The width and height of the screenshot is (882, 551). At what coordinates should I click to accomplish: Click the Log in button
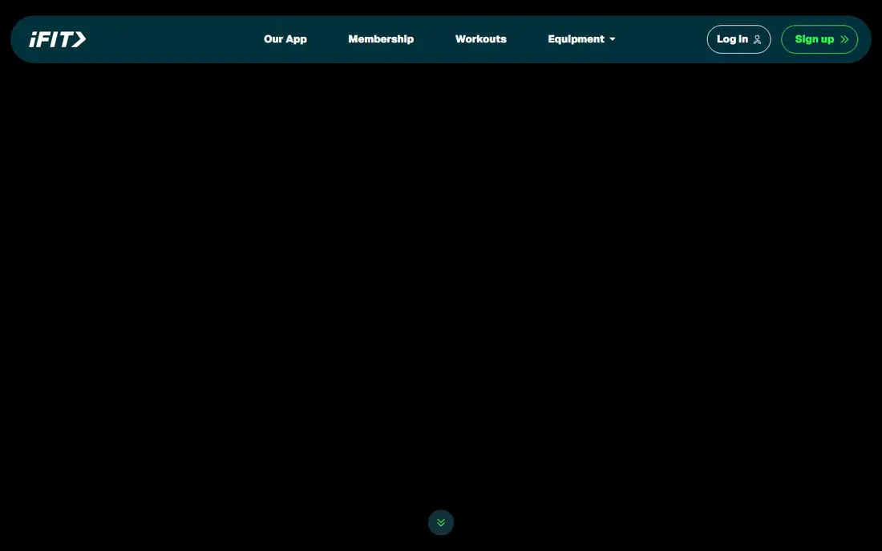[738, 39]
